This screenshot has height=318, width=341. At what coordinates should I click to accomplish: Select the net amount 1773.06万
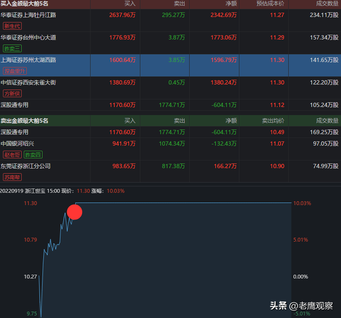pyautogui.click(x=223, y=38)
